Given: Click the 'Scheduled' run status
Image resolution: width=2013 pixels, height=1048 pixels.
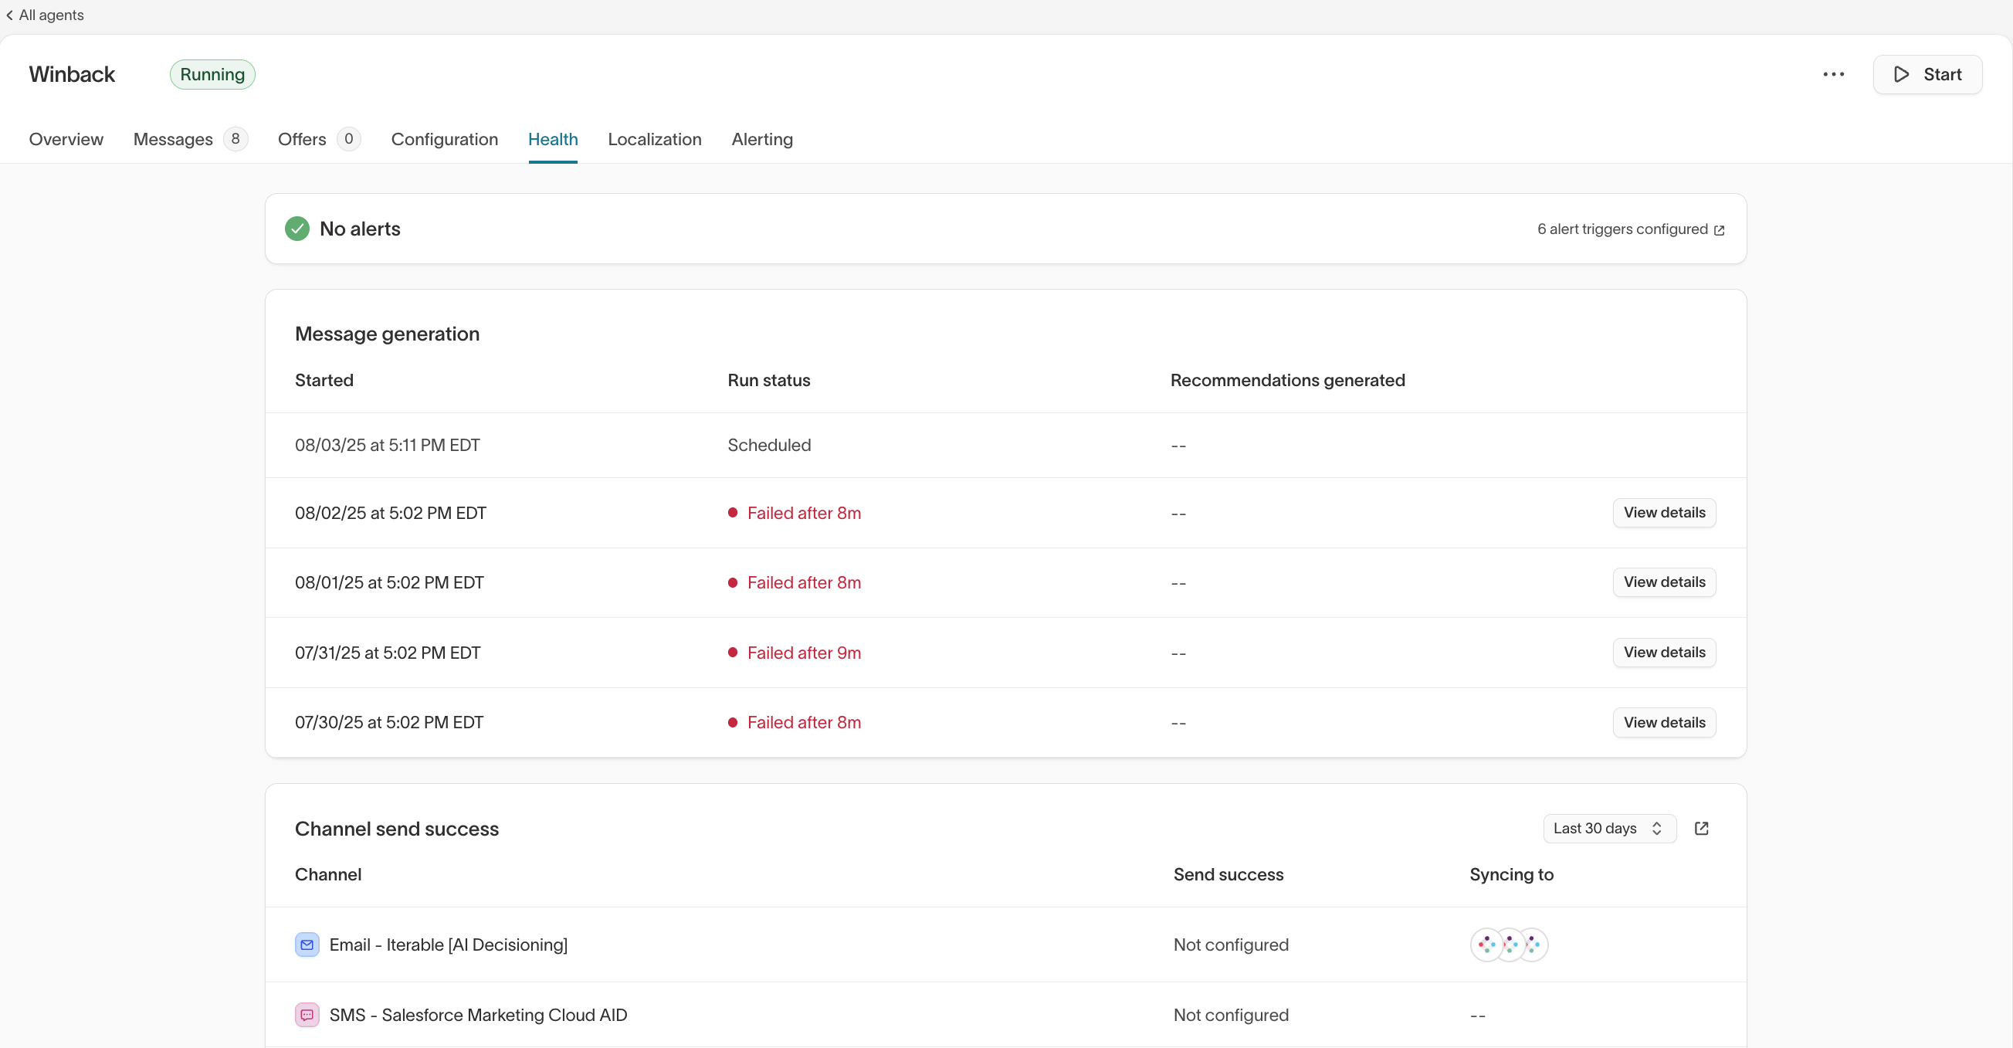Looking at the screenshot, I should tap(769, 445).
